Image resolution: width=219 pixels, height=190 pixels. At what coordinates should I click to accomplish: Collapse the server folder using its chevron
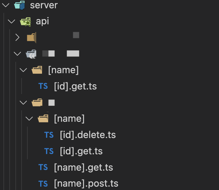point(5,5)
